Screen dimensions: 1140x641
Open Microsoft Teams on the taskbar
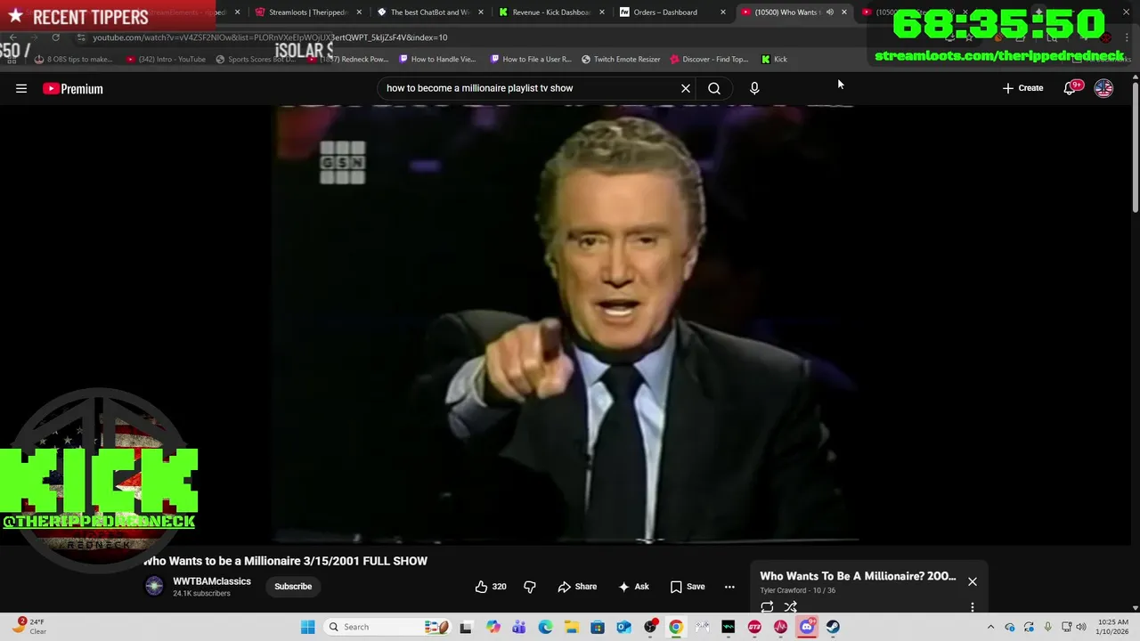519,627
